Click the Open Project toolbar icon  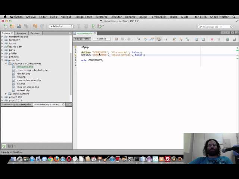[19, 26]
